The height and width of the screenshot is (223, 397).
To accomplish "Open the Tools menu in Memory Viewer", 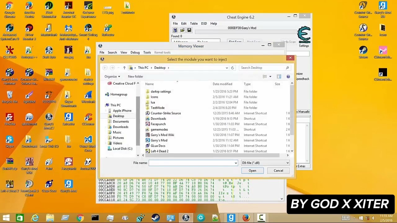I will 147,53.
